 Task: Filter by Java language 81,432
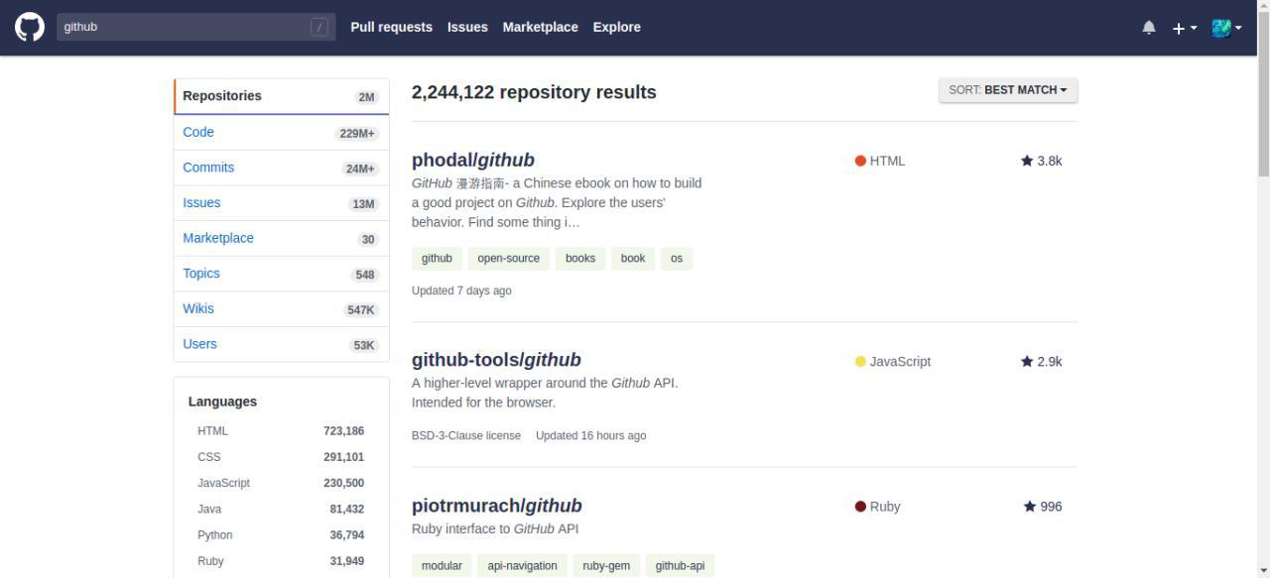(281, 509)
